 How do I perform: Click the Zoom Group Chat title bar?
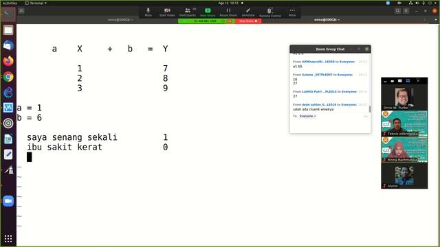pyautogui.click(x=330, y=49)
